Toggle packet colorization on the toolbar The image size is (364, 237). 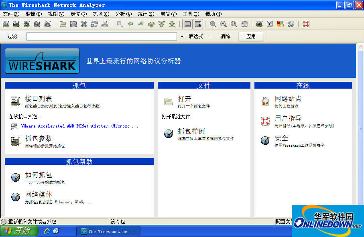click(x=187, y=24)
